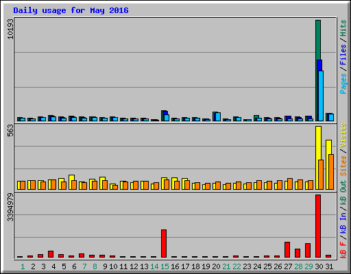Click the red kB bar for day 27
This screenshot has width=351, height=274.
287,250
